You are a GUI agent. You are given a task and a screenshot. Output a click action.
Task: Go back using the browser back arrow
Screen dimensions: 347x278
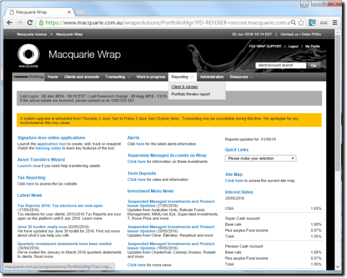click(9, 22)
